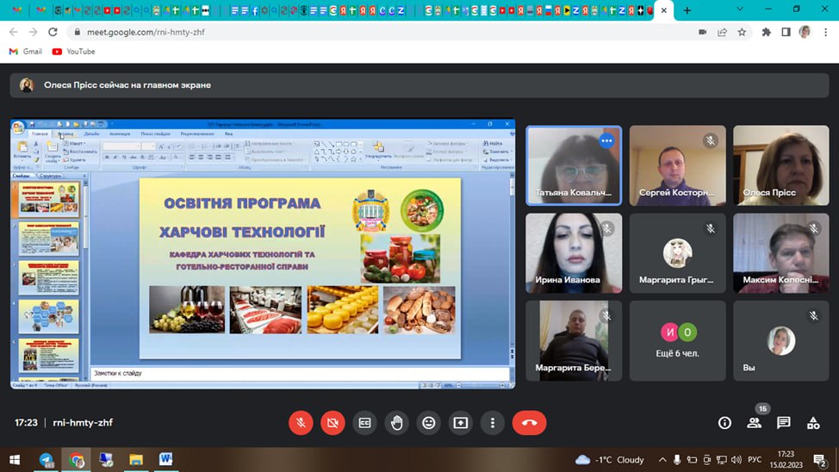Click Chrome's forward arrow
839x472 pixels.
tap(34, 32)
